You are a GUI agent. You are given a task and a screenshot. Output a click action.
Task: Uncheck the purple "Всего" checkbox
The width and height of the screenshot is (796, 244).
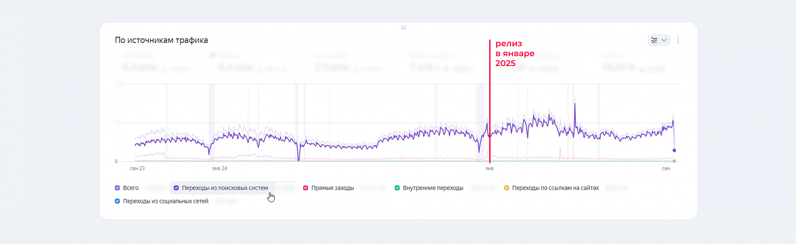[x=117, y=188]
